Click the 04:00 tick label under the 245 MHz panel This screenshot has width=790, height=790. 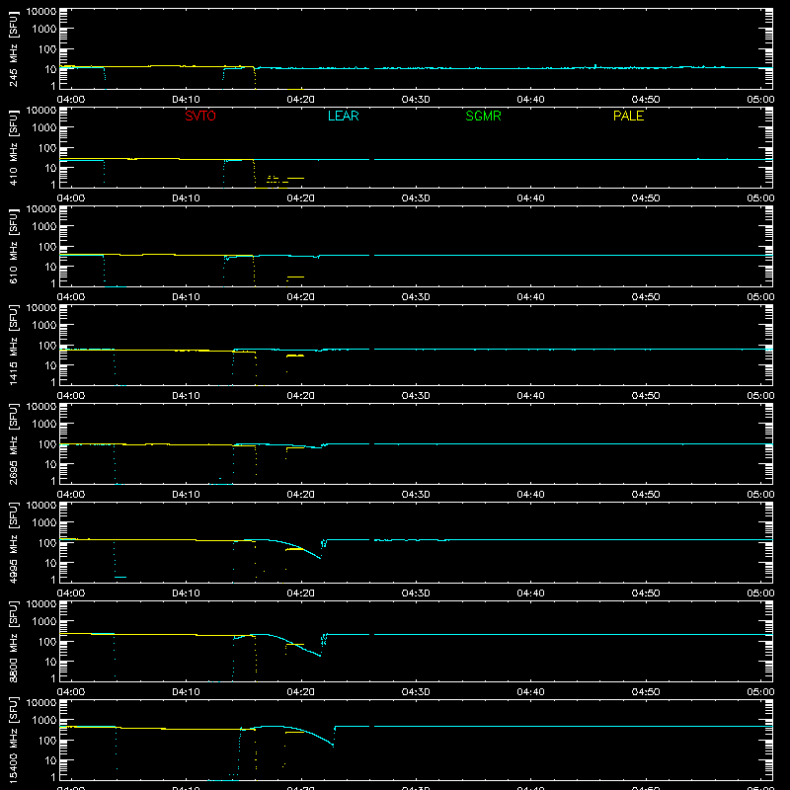(x=70, y=100)
